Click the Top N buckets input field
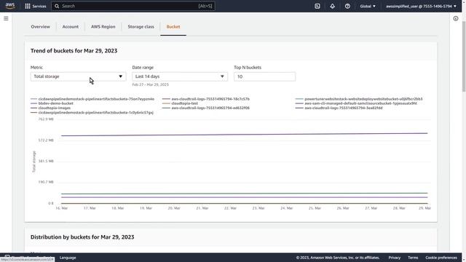This screenshot has height=262, width=466. [x=264, y=76]
